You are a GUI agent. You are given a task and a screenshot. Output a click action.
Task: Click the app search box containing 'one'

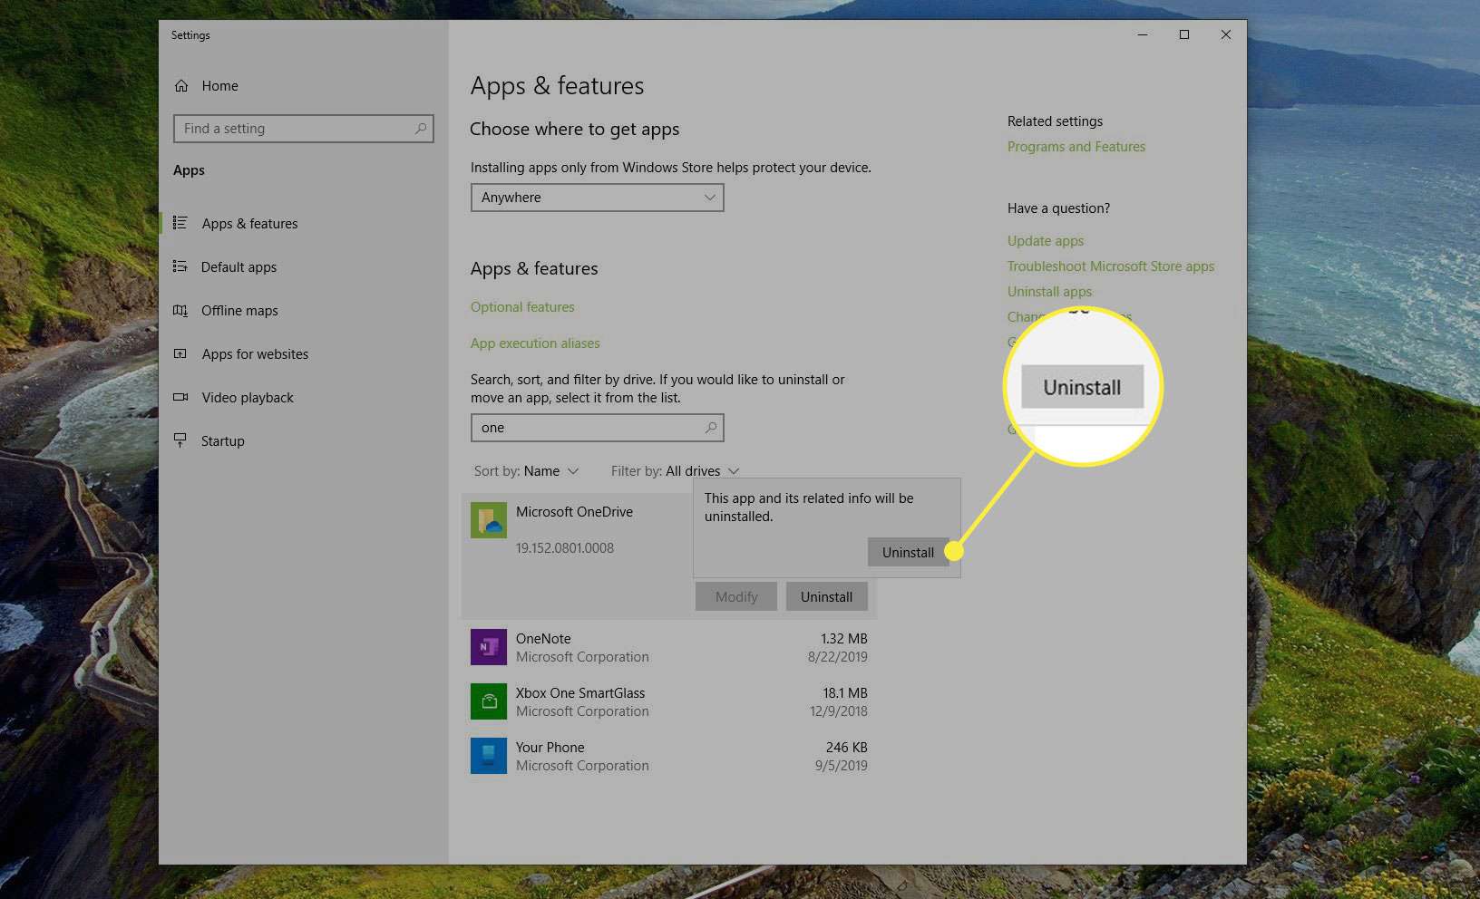(598, 428)
